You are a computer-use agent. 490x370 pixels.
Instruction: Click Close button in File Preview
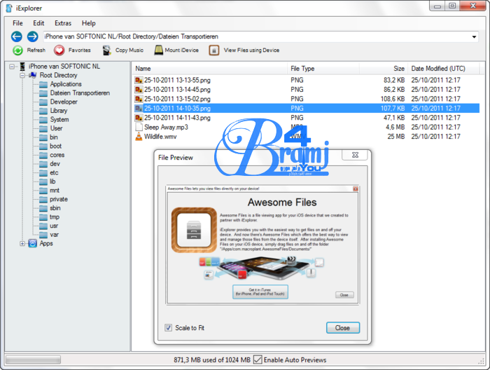[343, 328]
